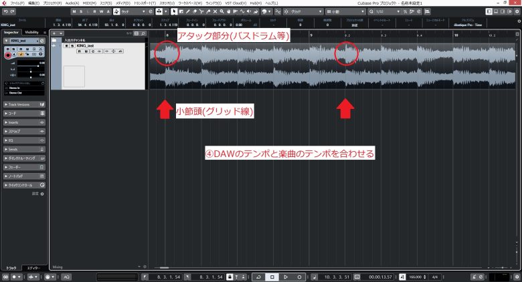Expand the Inserts section in Inspector
522x282 pixels.
[24, 122]
